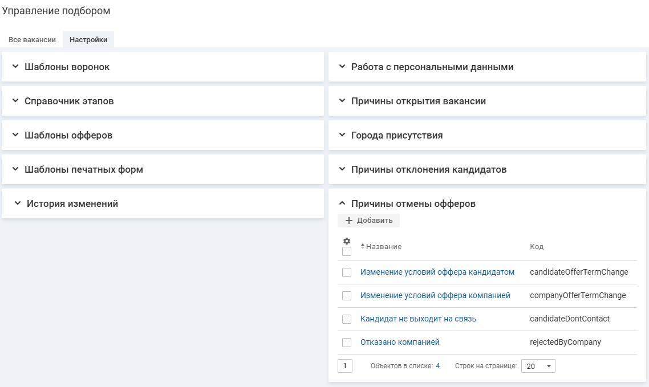The height and width of the screenshot is (387, 649).
Task: Collapse the Причины отмены офферов section
Action: tap(413, 203)
